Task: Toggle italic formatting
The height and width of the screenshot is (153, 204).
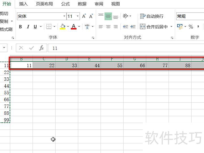Action: click(x=28, y=27)
